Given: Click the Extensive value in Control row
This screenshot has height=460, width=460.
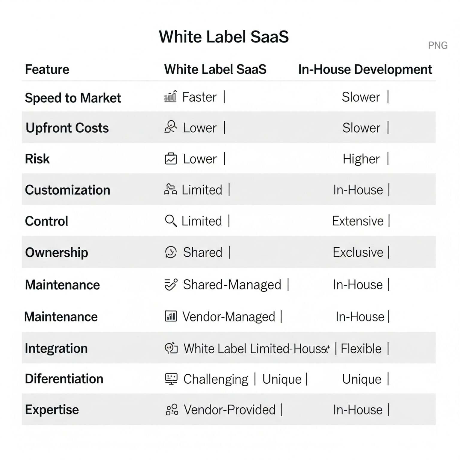Looking at the screenshot, I should tap(358, 221).
